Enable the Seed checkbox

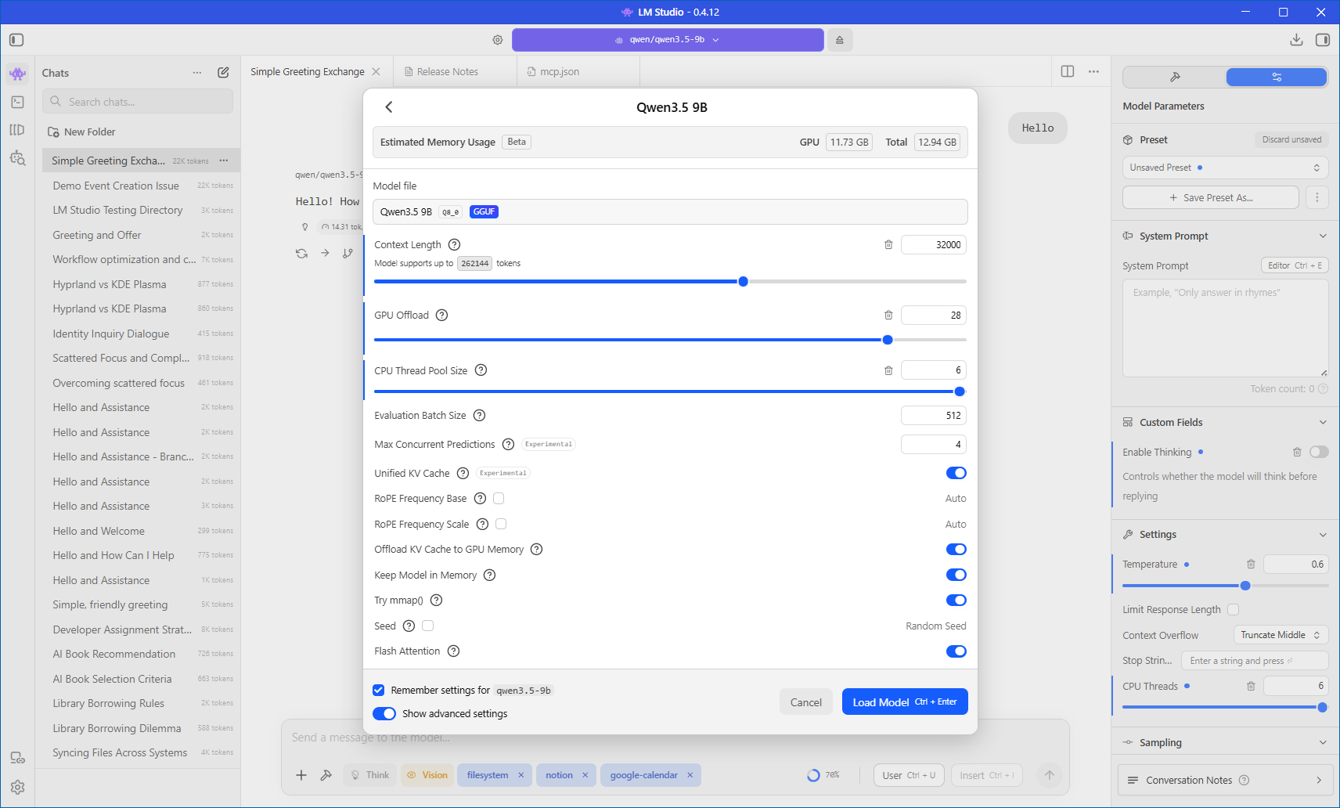(x=427, y=626)
